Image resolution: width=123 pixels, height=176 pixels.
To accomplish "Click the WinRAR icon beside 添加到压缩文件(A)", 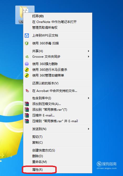I will pos(27,104).
